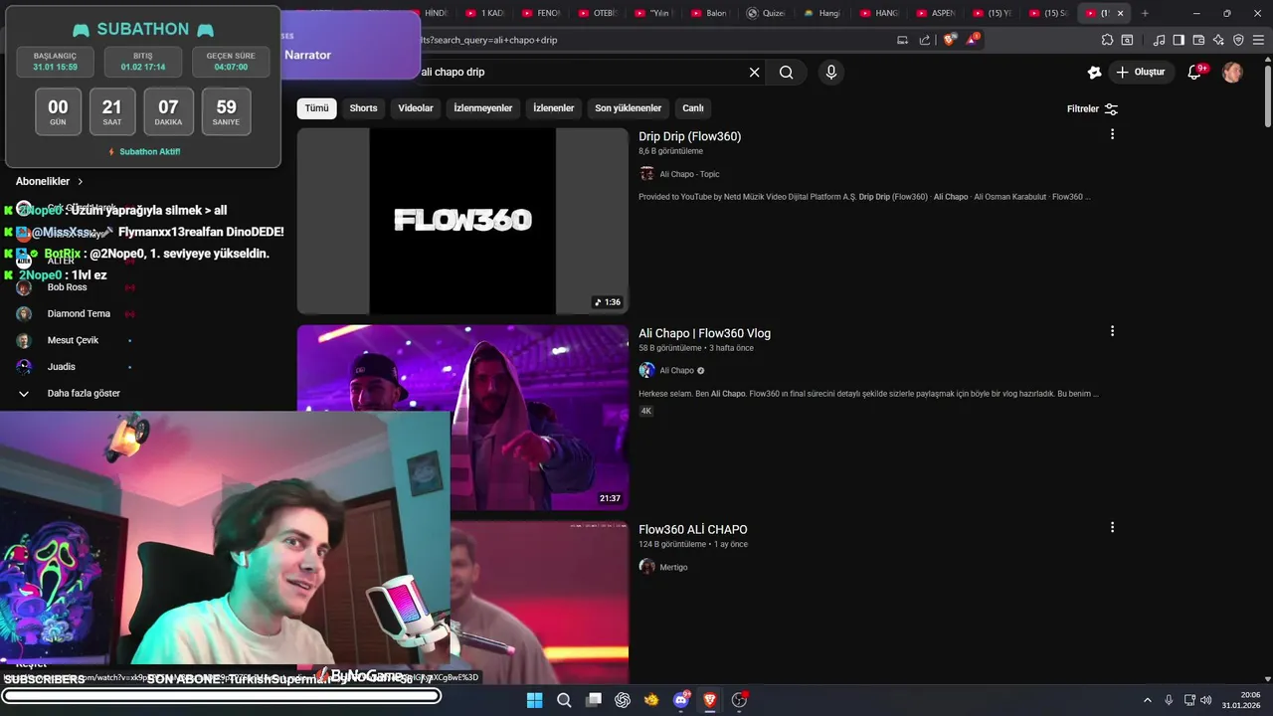Click the YouTube sparkle icon beside Oluştur
1273x716 pixels.
point(1094,72)
